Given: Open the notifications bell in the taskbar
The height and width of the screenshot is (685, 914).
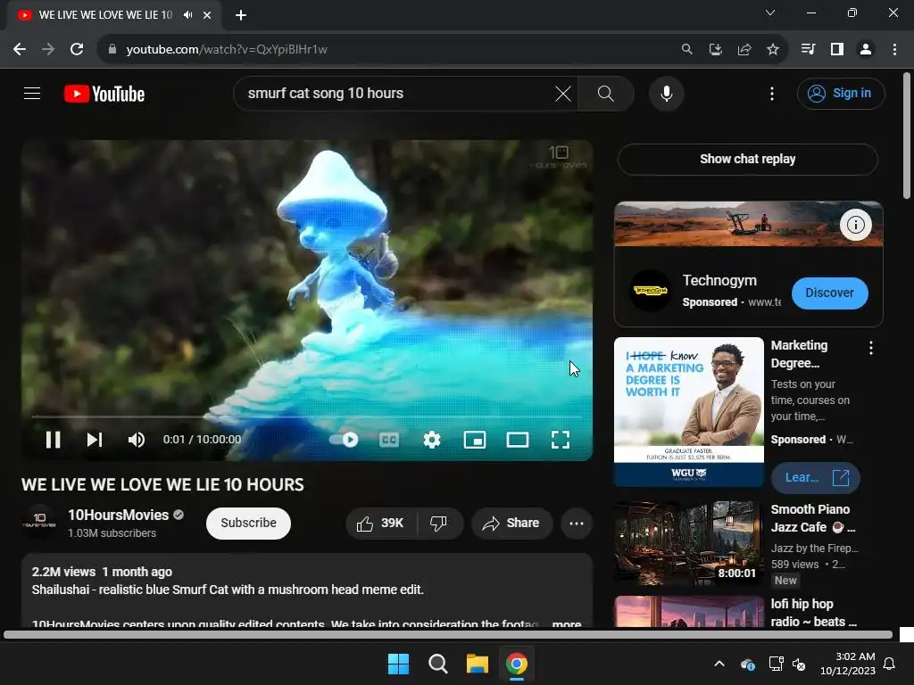Looking at the screenshot, I should 890,664.
